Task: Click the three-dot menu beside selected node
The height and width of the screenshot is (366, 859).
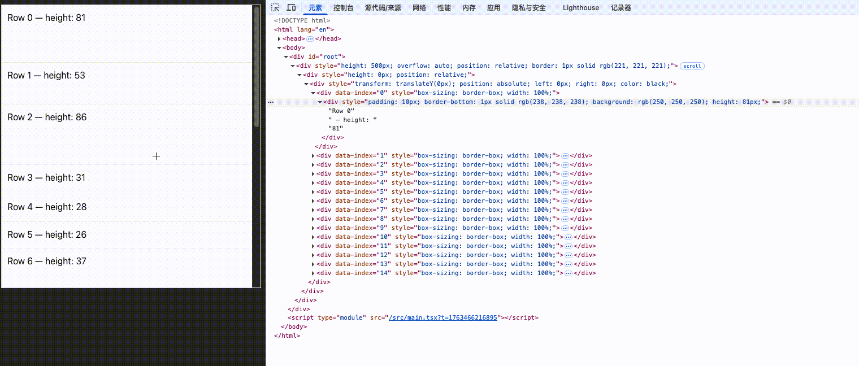Action: tap(271, 102)
